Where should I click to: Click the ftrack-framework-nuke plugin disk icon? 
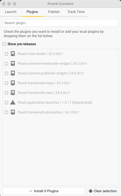(x=13, y=93)
